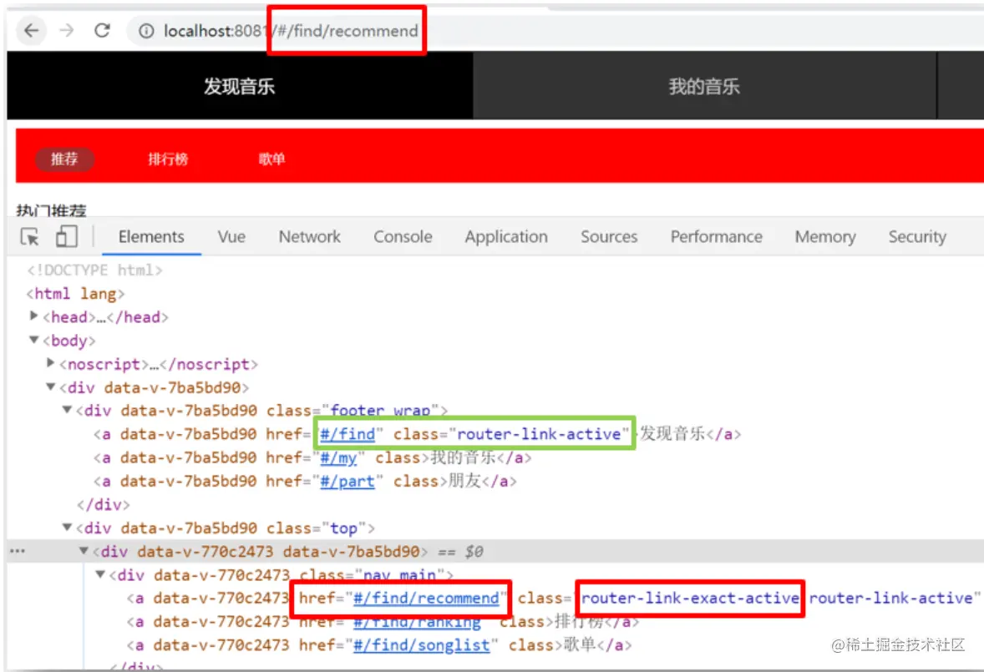Collapse the body node in the DOM tree

34,340
